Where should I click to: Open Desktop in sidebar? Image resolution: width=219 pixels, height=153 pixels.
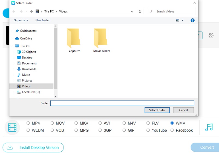click(25, 58)
